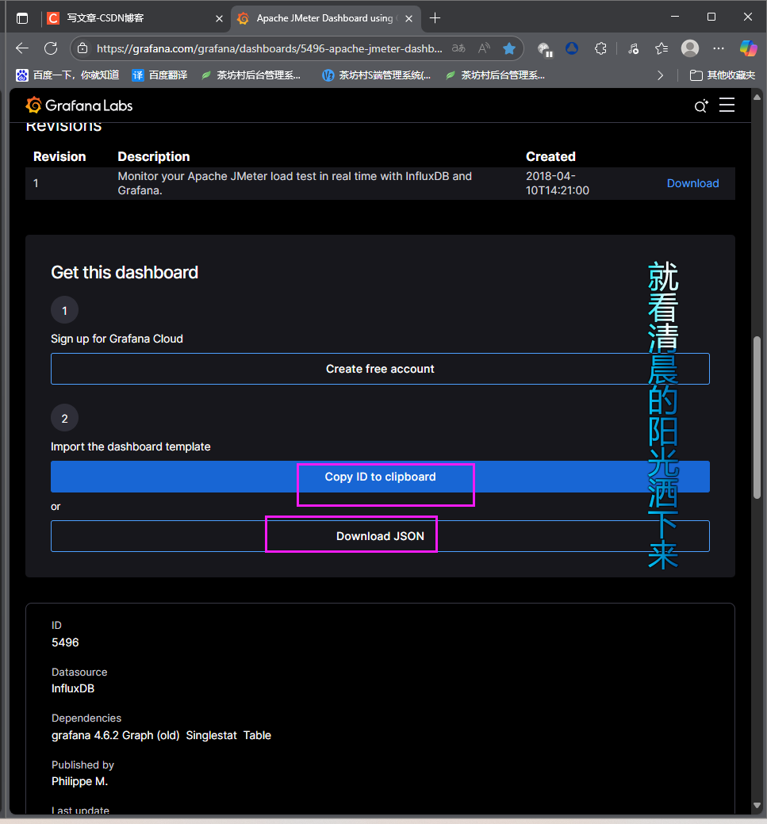Open the Copilot sidebar icon

tap(748, 48)
